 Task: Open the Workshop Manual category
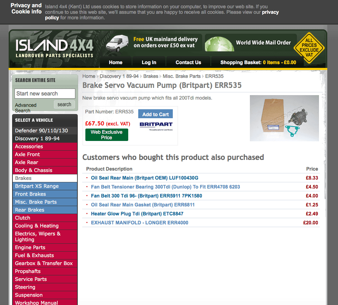point(45,302)
